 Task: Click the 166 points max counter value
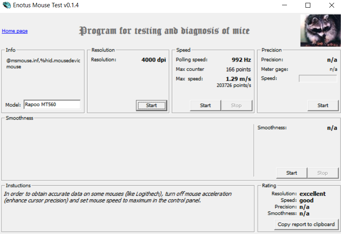pos(238,69)
